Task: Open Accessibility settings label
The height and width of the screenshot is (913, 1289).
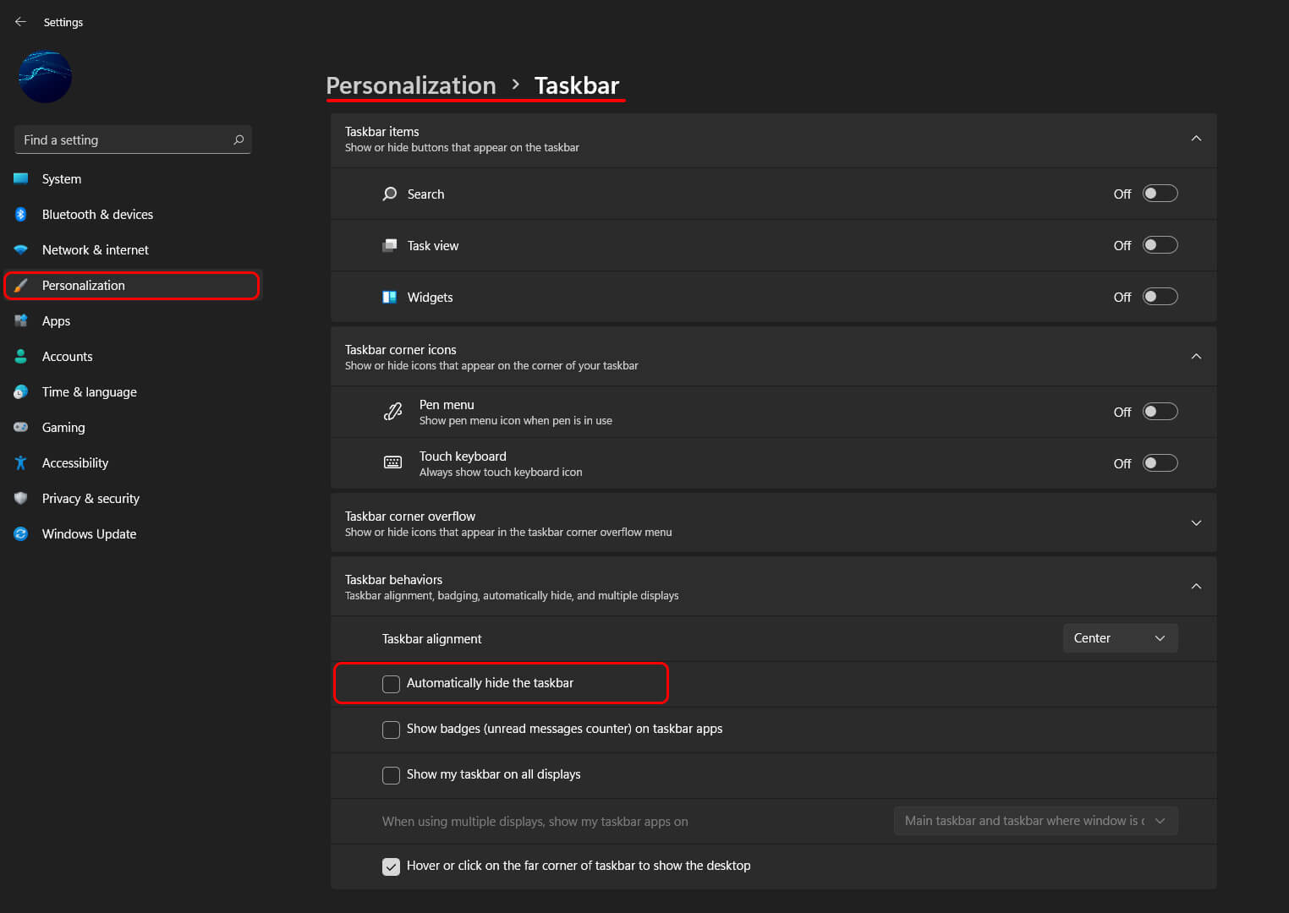Action: pyautogui.click(x=75, y=463)
